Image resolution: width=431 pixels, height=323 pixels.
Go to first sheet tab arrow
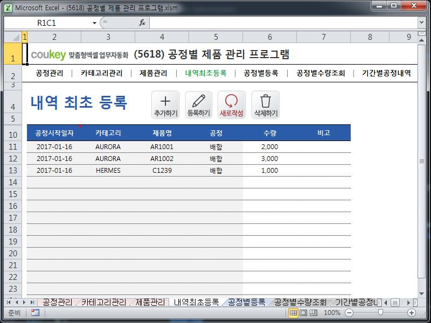click(x=9, y=303)
